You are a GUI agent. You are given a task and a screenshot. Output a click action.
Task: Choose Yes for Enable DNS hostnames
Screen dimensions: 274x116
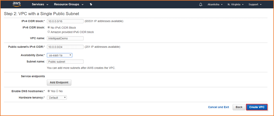(49, 91)
